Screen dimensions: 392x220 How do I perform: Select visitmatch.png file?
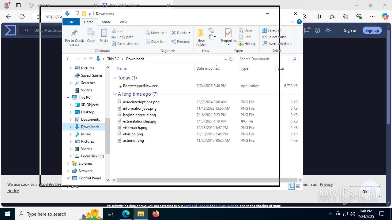(x=135, y=128)
